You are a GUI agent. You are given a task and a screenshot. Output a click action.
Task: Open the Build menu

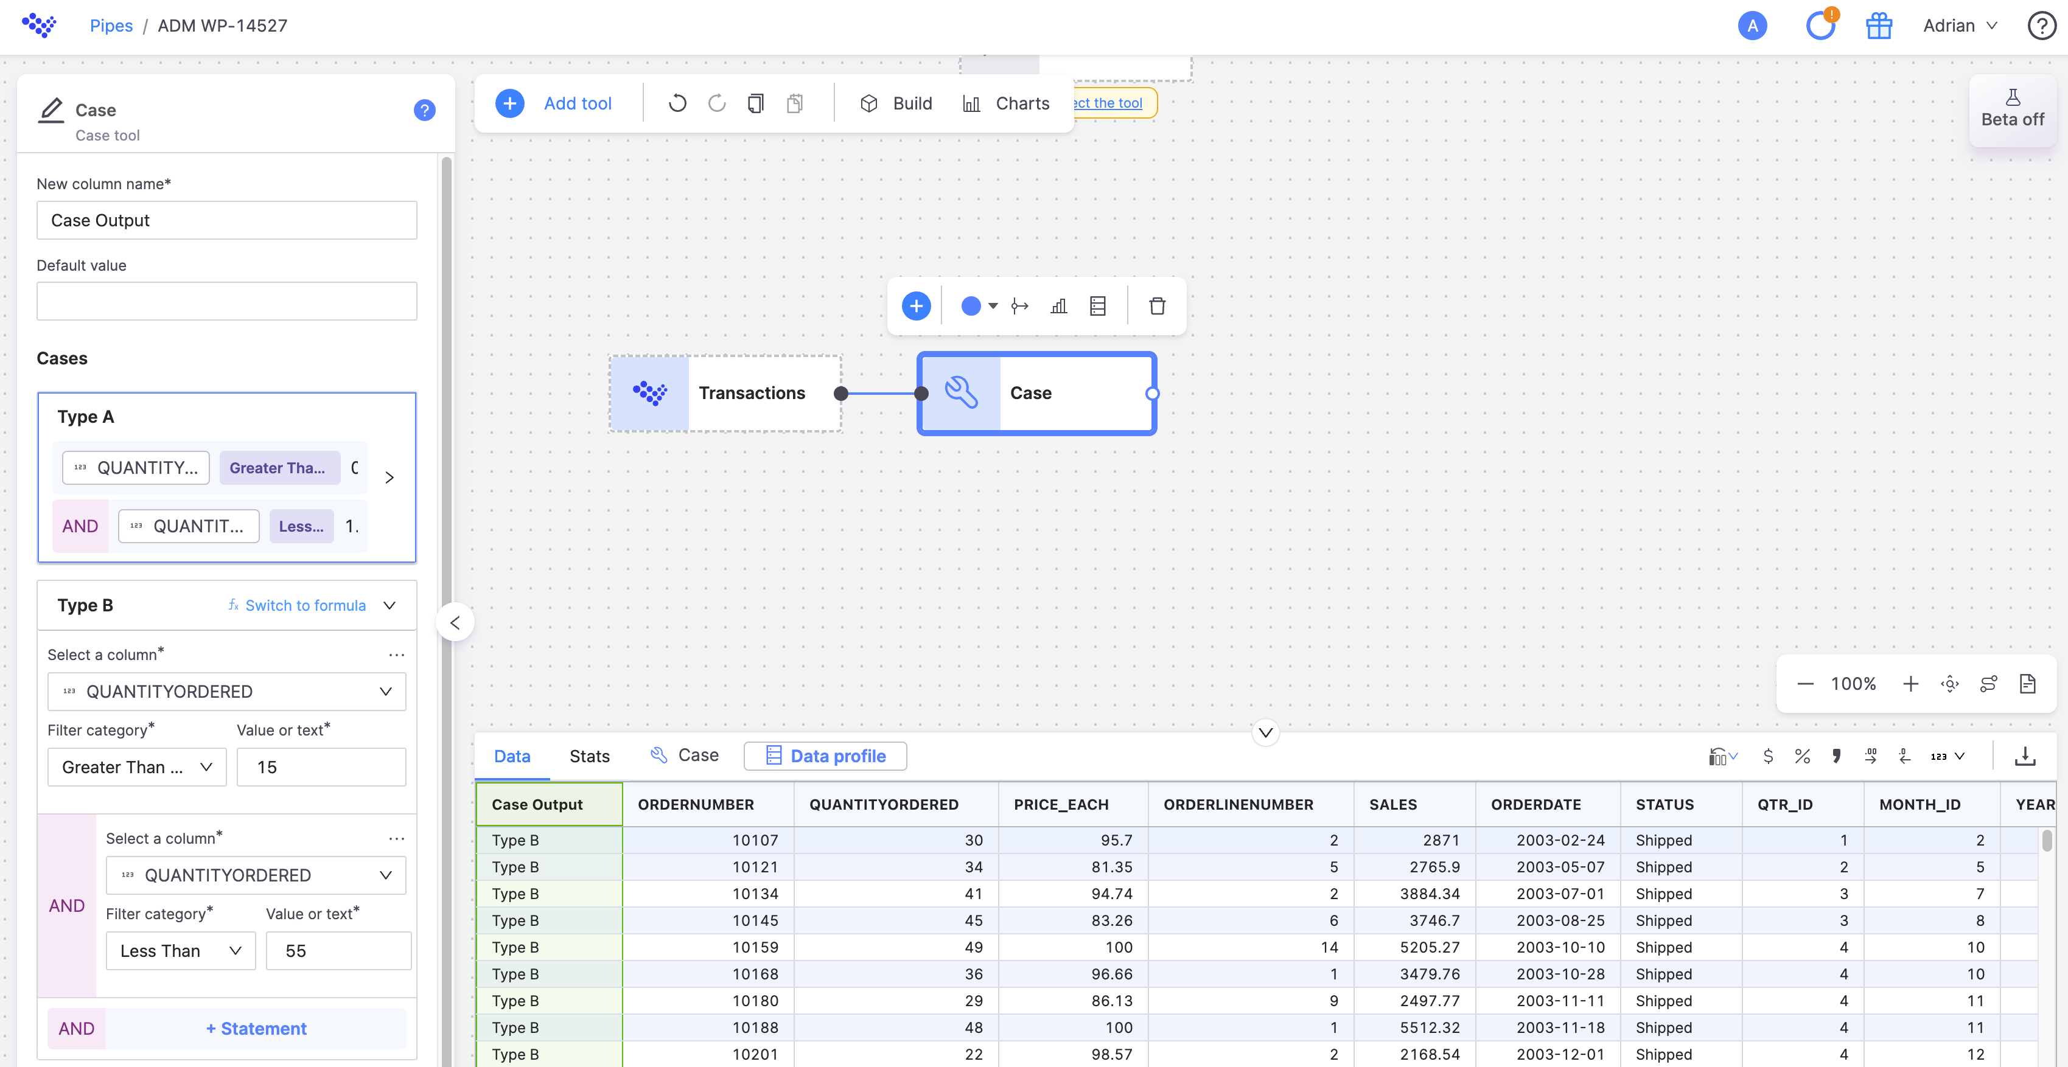pos(896,103)
